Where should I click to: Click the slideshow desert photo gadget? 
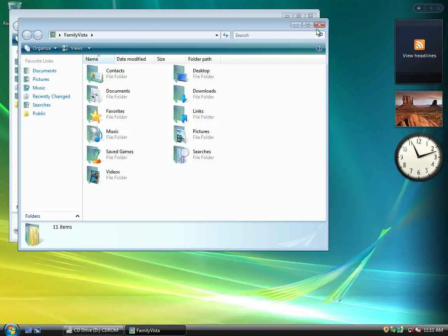click(418, 109)
